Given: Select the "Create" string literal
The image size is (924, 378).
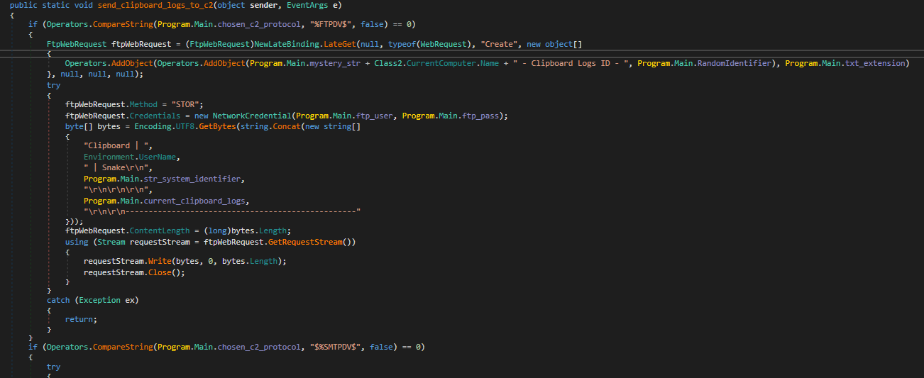Looking at the screenshot, I should click(x=499, y=44).
